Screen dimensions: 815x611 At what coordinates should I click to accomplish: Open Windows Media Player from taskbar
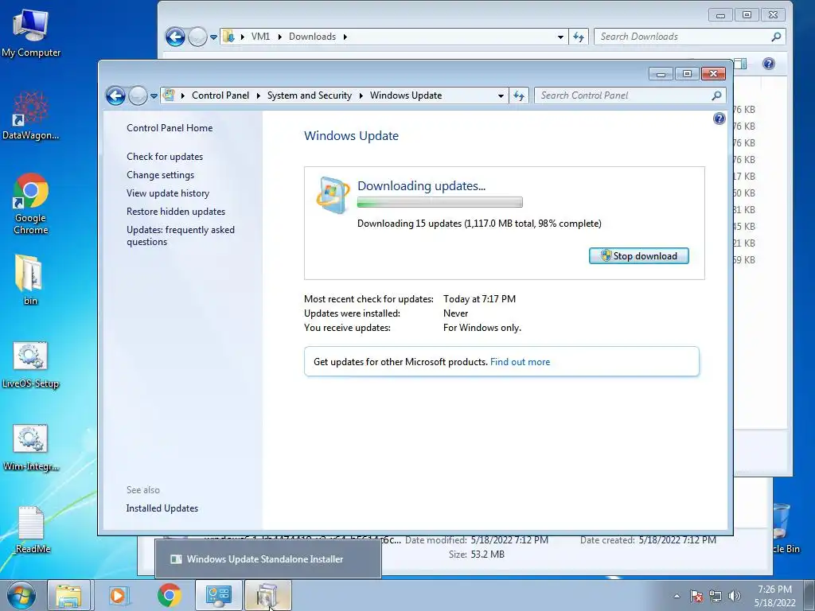point(118,595)
